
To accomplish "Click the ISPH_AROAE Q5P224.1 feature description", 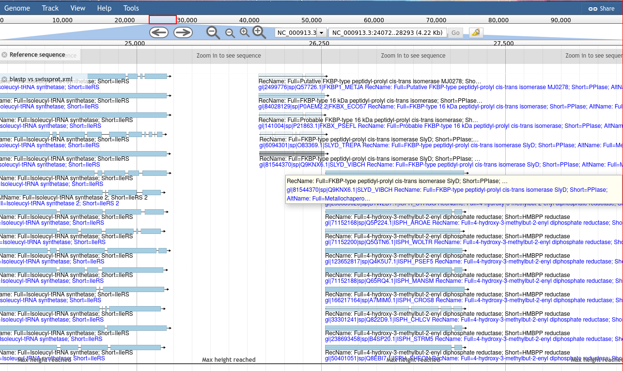I will point(474,223).
